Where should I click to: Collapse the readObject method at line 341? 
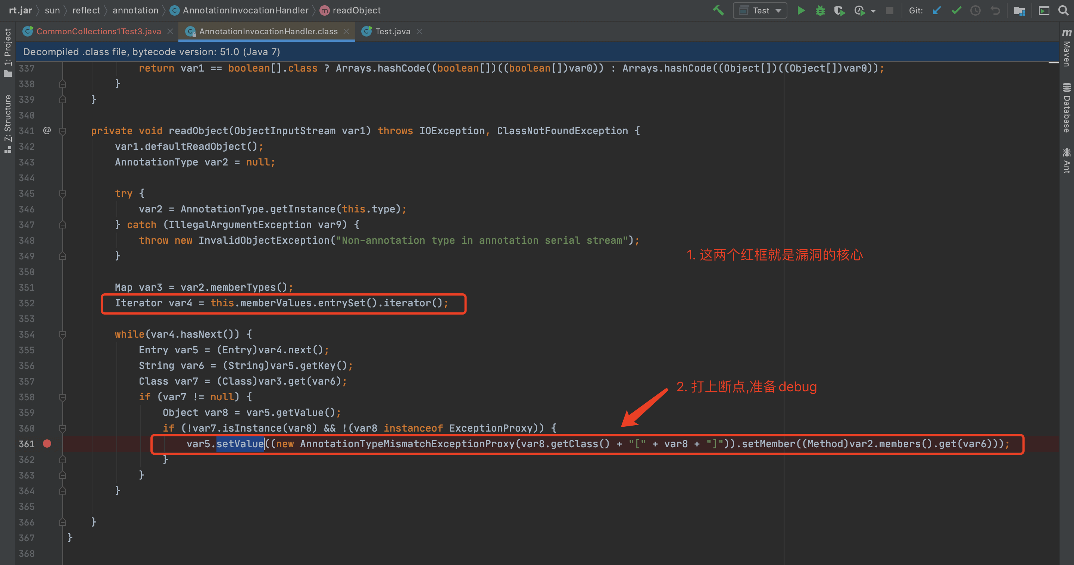tap(63, 131)
